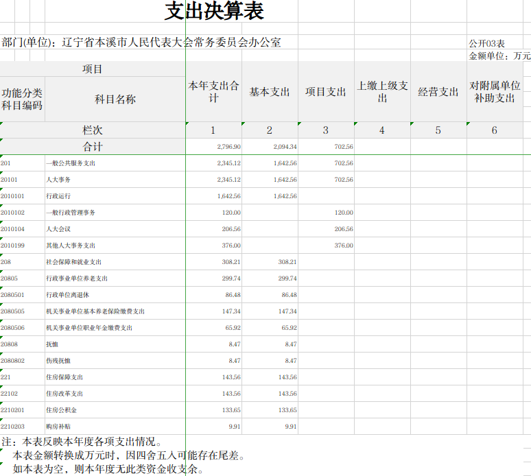Click the 合计 row label cell
The image size is (531, 476).
tap(92, 147)
